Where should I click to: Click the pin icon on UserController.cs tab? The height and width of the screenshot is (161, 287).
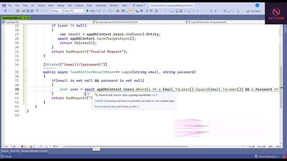25,18
